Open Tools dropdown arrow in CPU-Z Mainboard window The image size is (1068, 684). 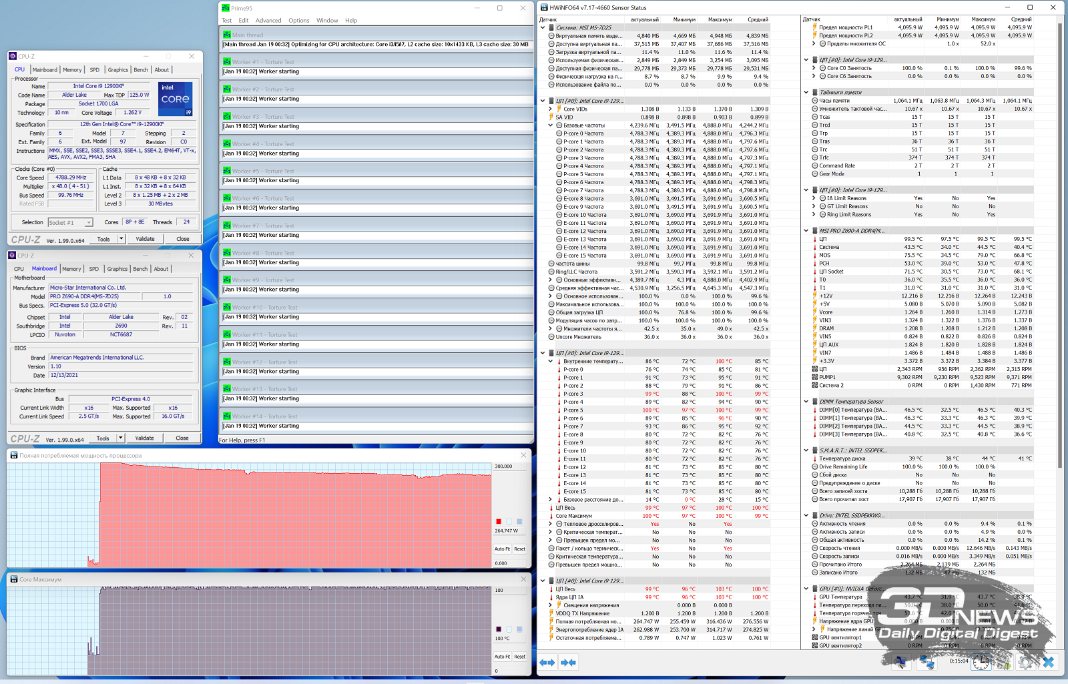121,438
